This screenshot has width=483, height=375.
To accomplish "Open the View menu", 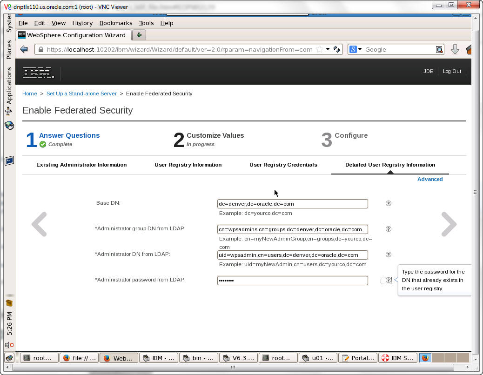I will [59, 23].
